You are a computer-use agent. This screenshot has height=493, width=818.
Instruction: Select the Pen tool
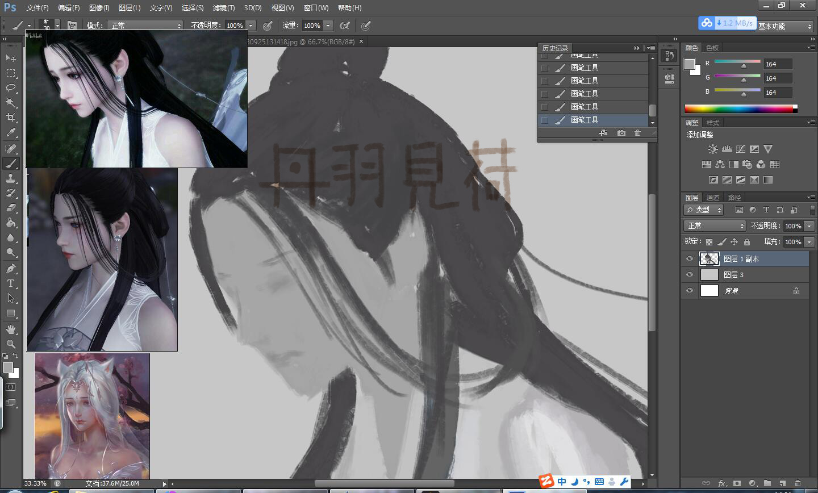[x=11, y=269]
